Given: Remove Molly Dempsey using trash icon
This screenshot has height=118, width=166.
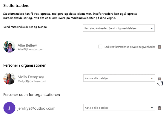Looking at the screenshot, I should coord(159,79).
